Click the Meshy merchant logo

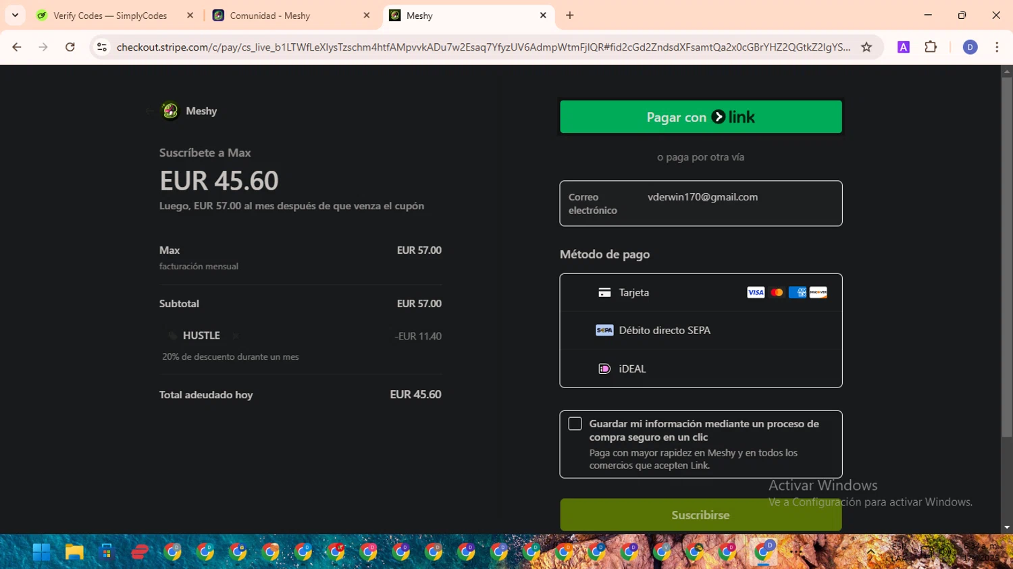click(170, 111)
